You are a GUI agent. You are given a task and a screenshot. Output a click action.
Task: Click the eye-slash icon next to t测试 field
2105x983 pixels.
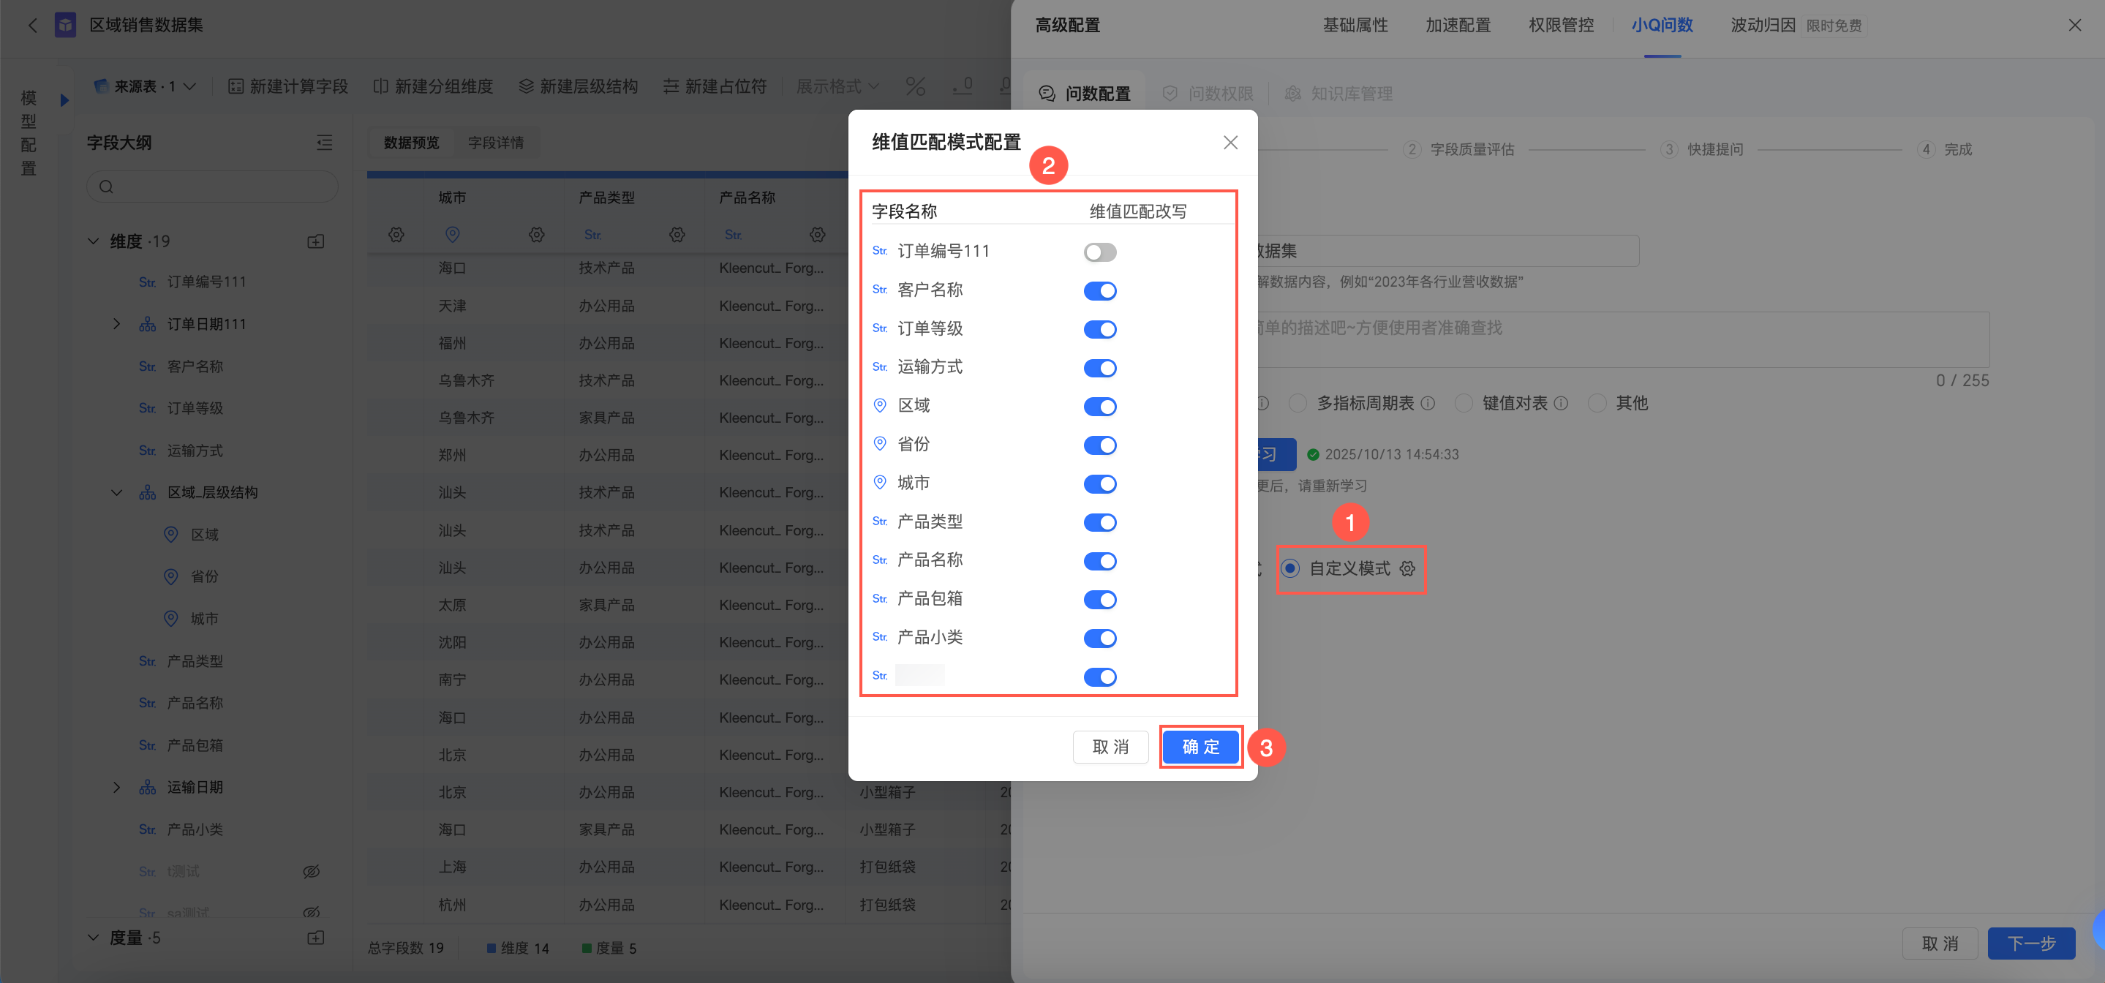point(312,872)
